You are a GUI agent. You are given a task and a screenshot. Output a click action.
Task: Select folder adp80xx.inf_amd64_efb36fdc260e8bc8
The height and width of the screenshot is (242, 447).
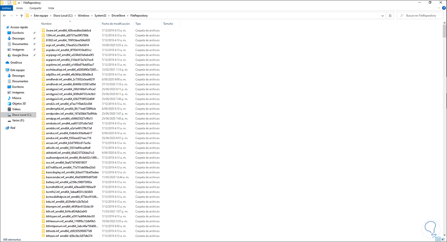pyautogui.click(x=69, y=74)
